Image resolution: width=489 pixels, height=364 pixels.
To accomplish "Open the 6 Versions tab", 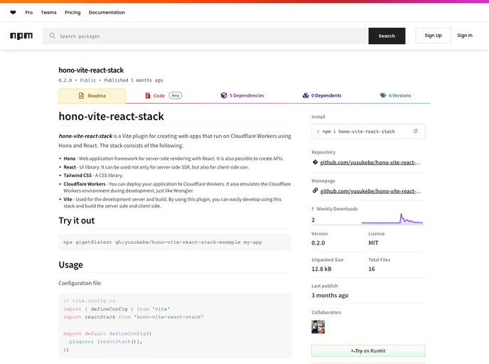I will click(395, 95).
